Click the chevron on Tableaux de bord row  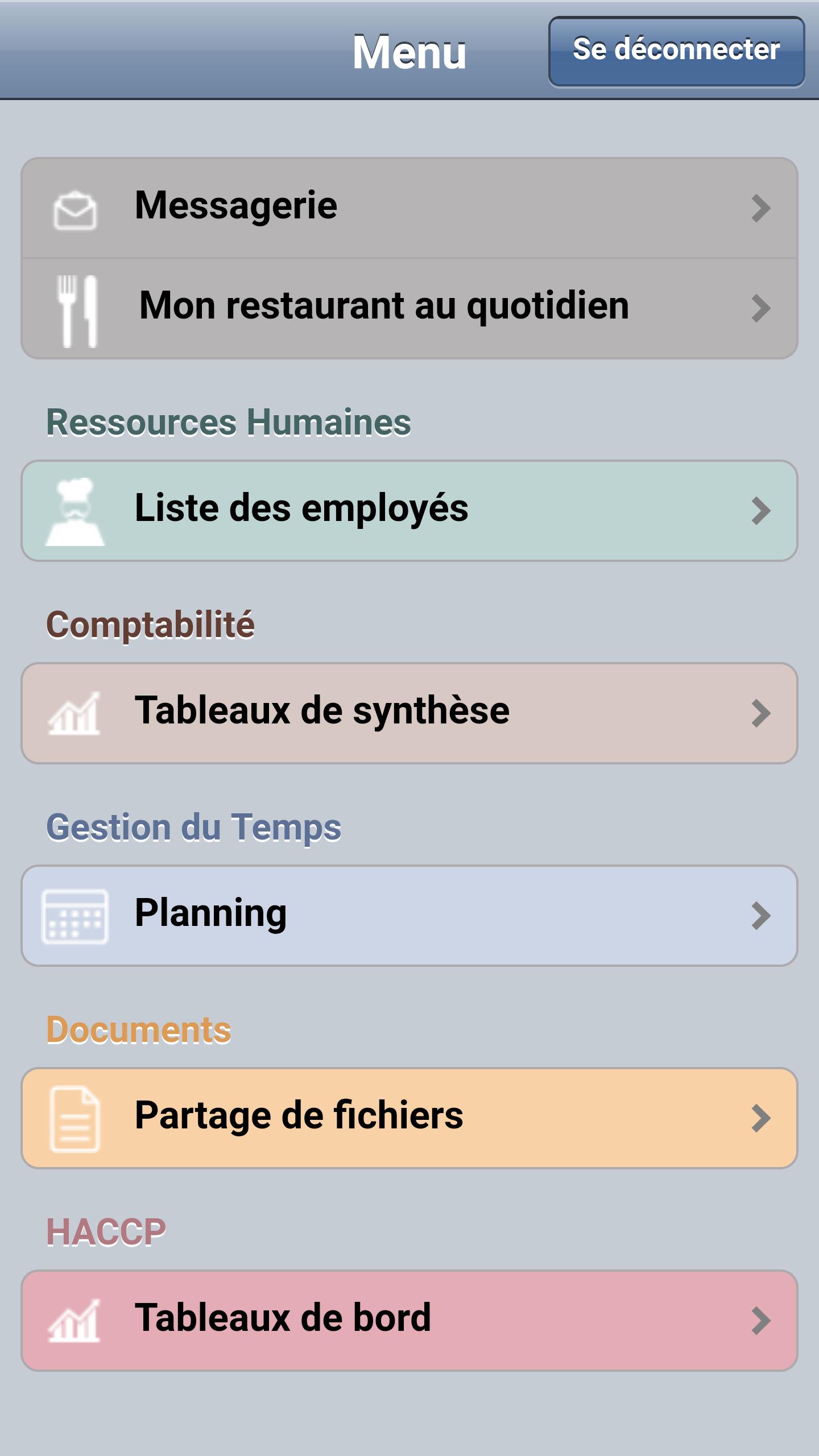760,1321
